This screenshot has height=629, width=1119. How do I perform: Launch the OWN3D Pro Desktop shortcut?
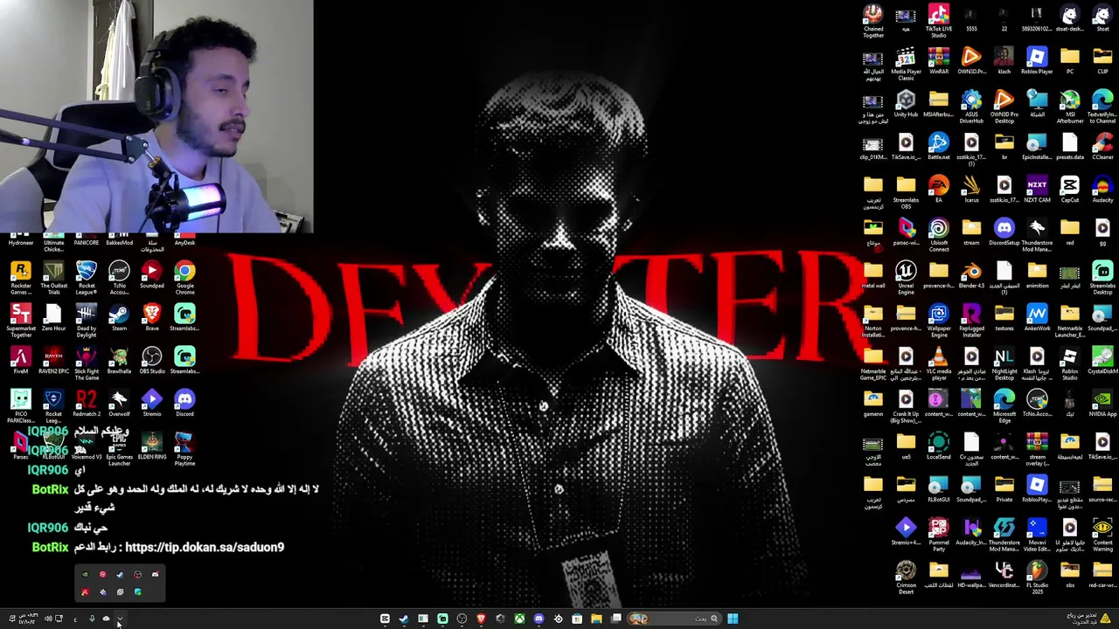pyautogui.click(x=1004, y=107)
